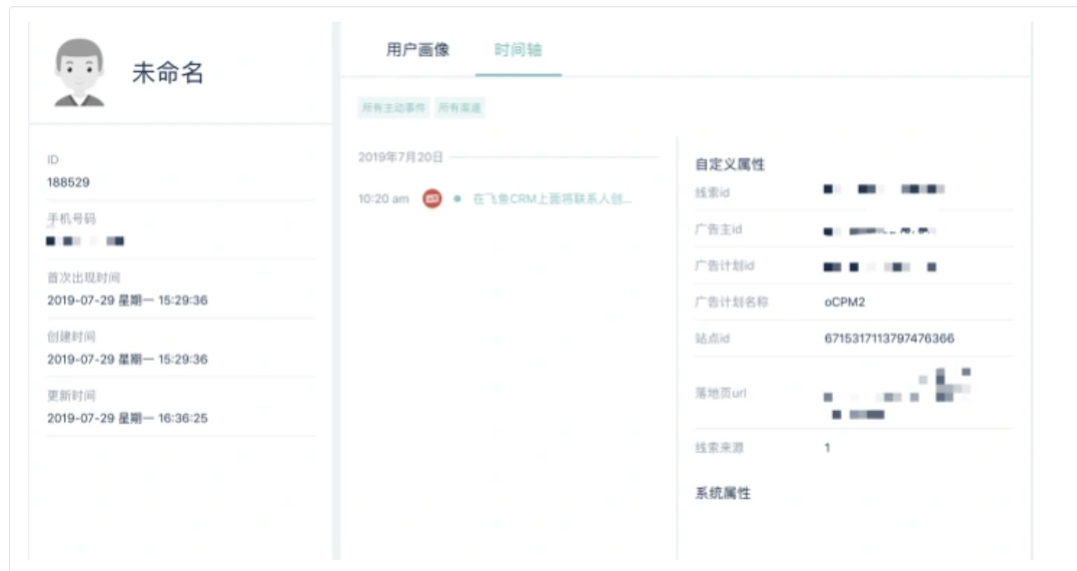Click the blurred 手机号码 value

click(85, 240)
